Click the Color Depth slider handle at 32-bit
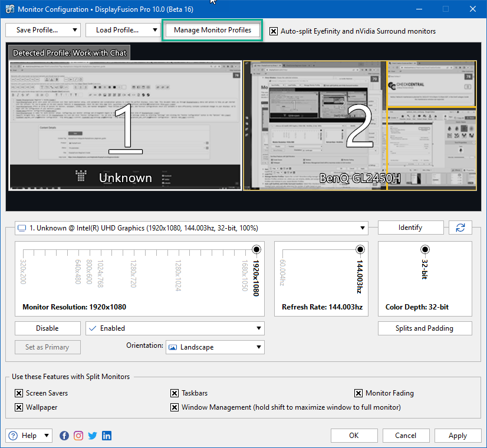Image resolution: width=487 pixels, height=448 pixels. click(425, 249)
